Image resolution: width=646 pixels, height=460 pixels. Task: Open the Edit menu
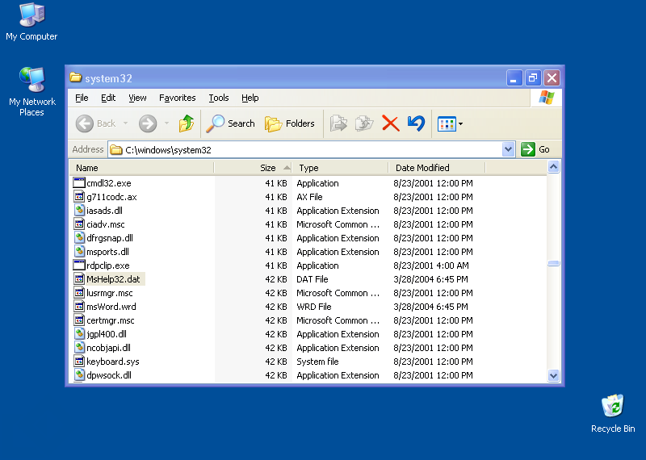(108, 98)
